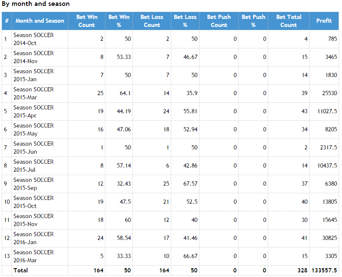This screenshot has width=342, height=277.
Task: Sort by the Bet Loss % column header
Action: [x=185, y=21]
